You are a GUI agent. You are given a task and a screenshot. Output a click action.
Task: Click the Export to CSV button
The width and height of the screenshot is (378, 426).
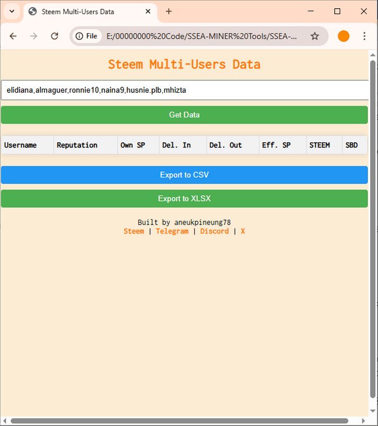[x=184, y=175]
